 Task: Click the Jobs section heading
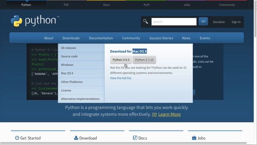pos(202,138)
